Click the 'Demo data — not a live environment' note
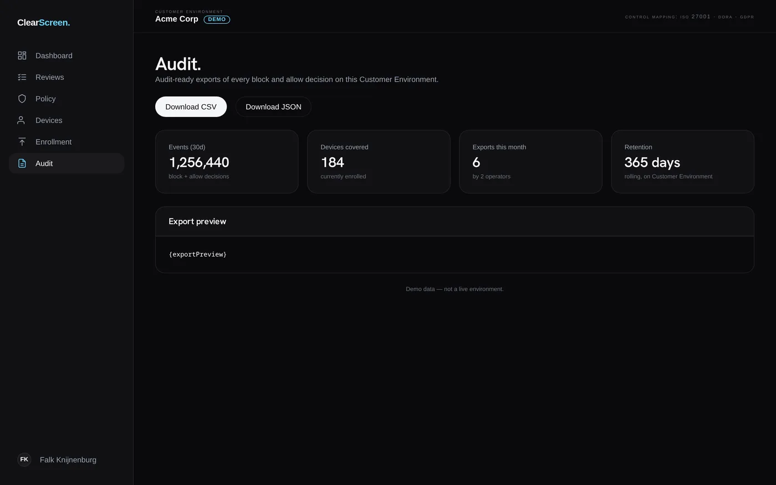 pos(455,289)
